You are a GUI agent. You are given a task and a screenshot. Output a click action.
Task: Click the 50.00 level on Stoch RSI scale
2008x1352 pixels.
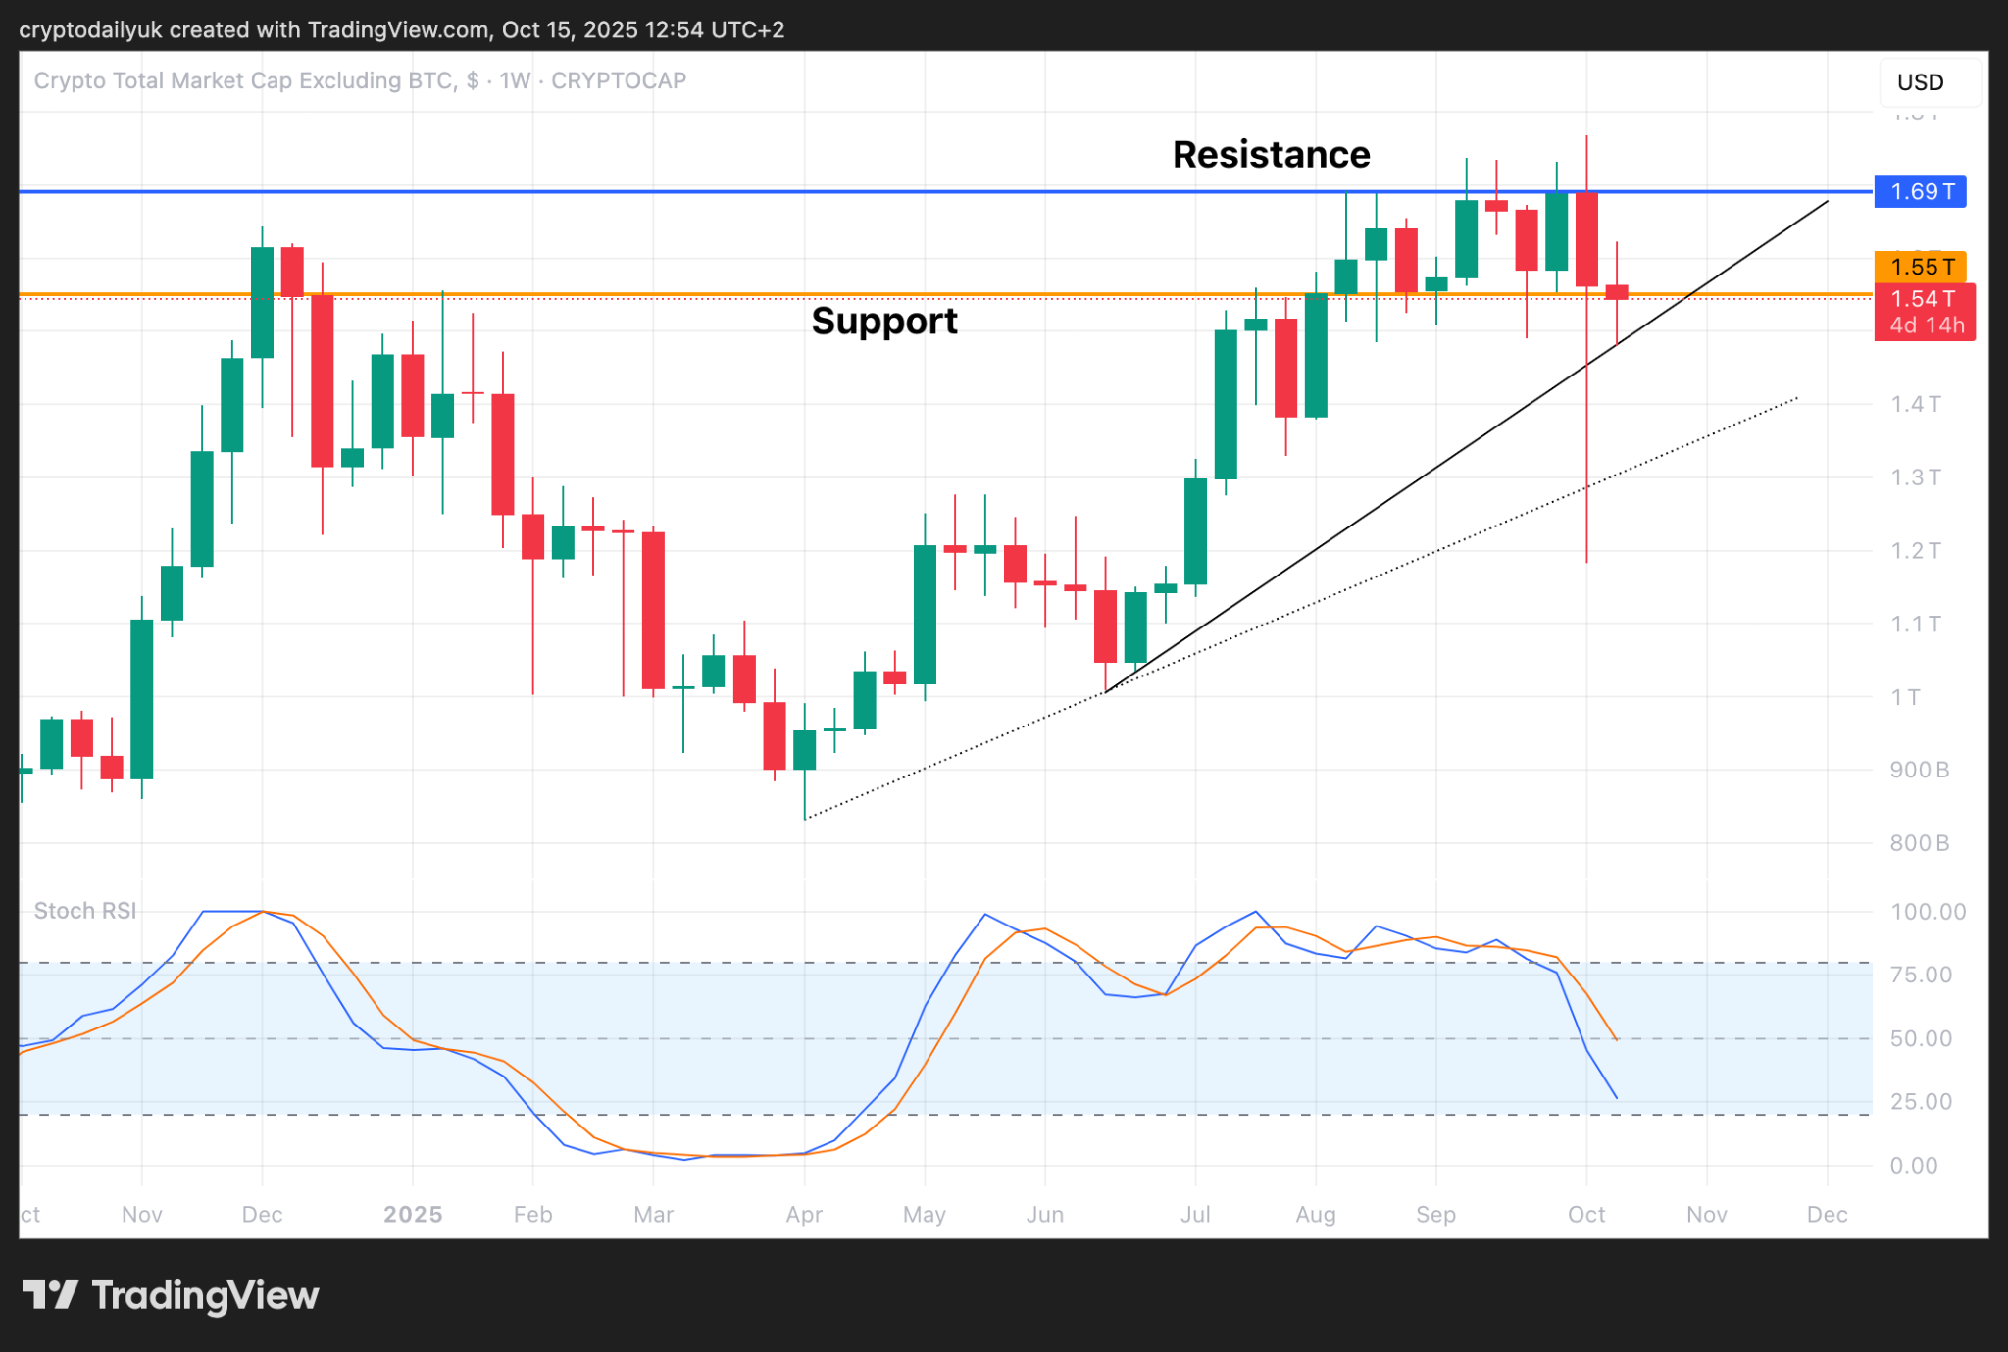pos(1921,1038)
